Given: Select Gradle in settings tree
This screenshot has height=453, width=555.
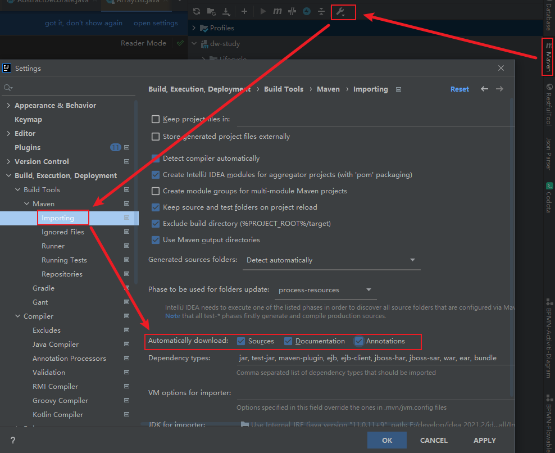Looking at the screenshot, I should 44,288.
